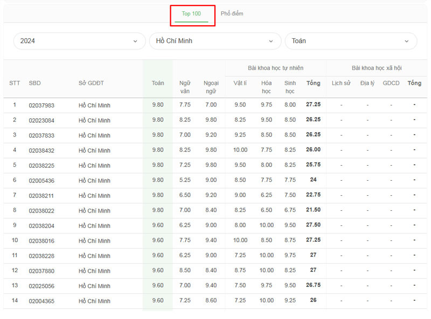Click Ngoại ngữ score 8.60 in row 14
The height and width of the screenshot is (319, 431).
coord(211,301)
